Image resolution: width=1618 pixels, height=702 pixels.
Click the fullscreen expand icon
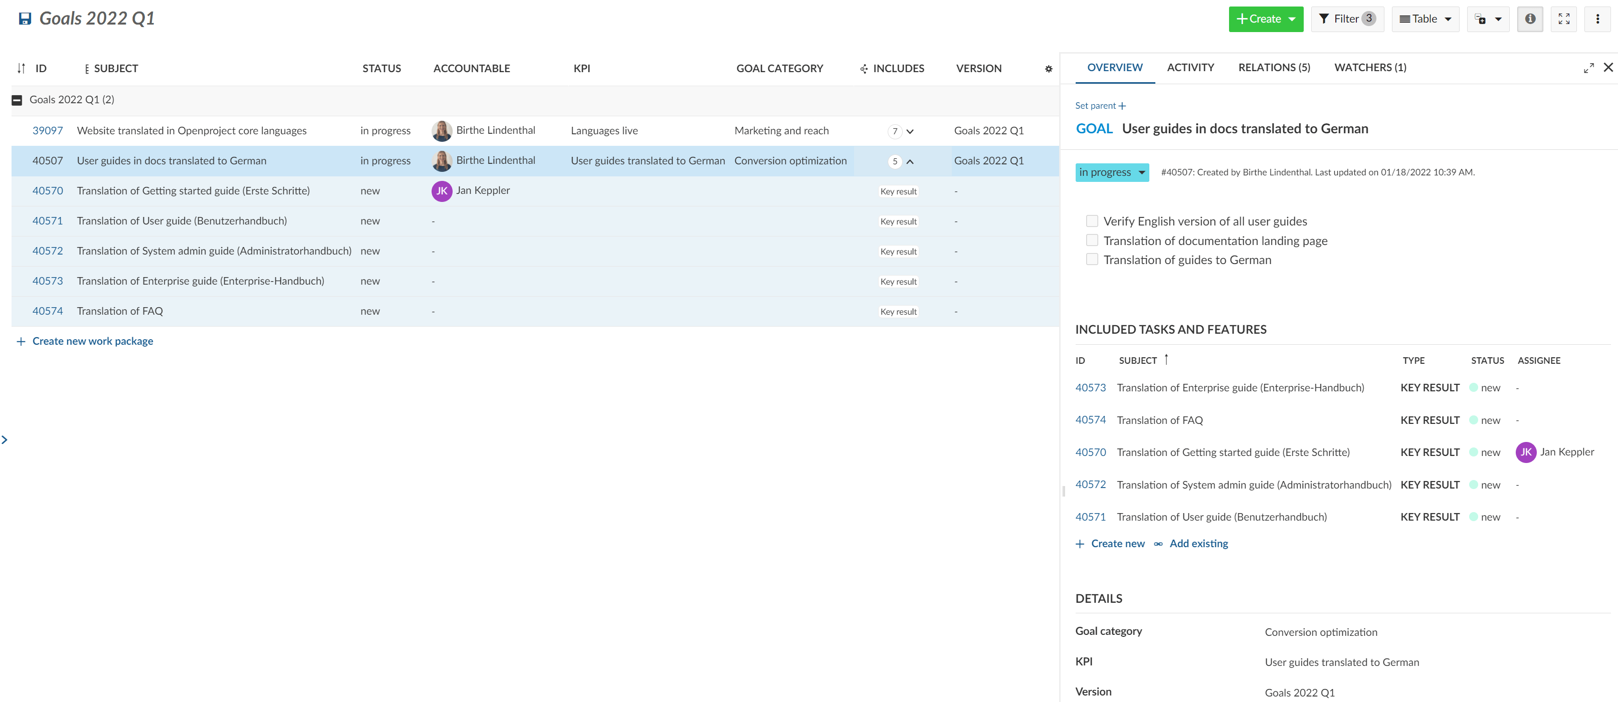click(1564, 19)
